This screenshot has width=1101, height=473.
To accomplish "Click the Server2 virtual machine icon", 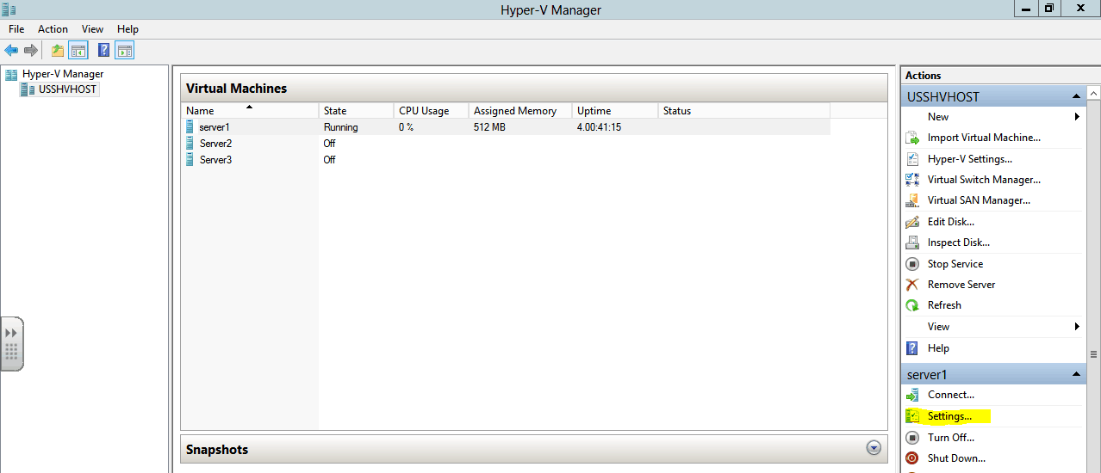I will pyautogui.click(x=190, y=143).
